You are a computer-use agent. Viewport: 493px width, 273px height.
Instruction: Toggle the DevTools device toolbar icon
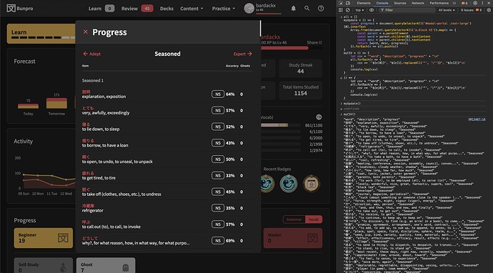(x=348, y=3)
